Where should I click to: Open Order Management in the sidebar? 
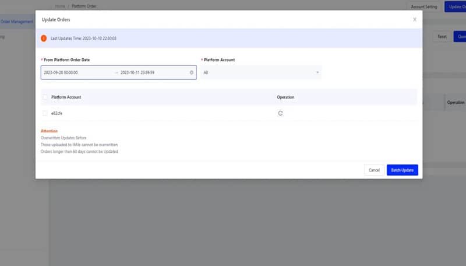tap(17, 22)
